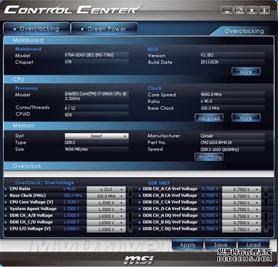Click Load profile button

pos(254,245)
